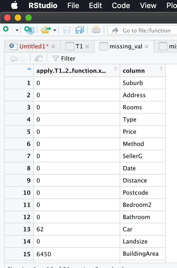
Task: Open the Code menu
Action: click(x=121, y=5)
